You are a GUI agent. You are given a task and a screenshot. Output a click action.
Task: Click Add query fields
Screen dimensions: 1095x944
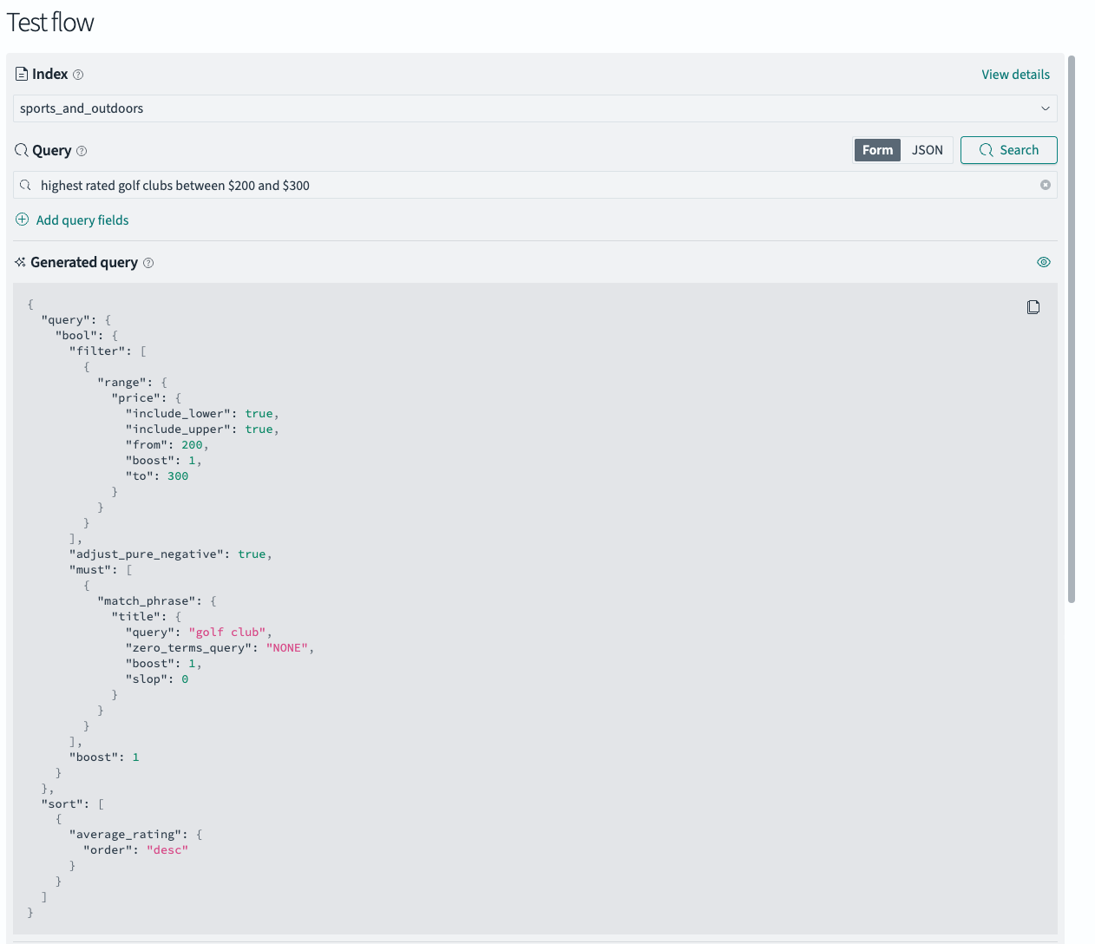click(72, 220)
